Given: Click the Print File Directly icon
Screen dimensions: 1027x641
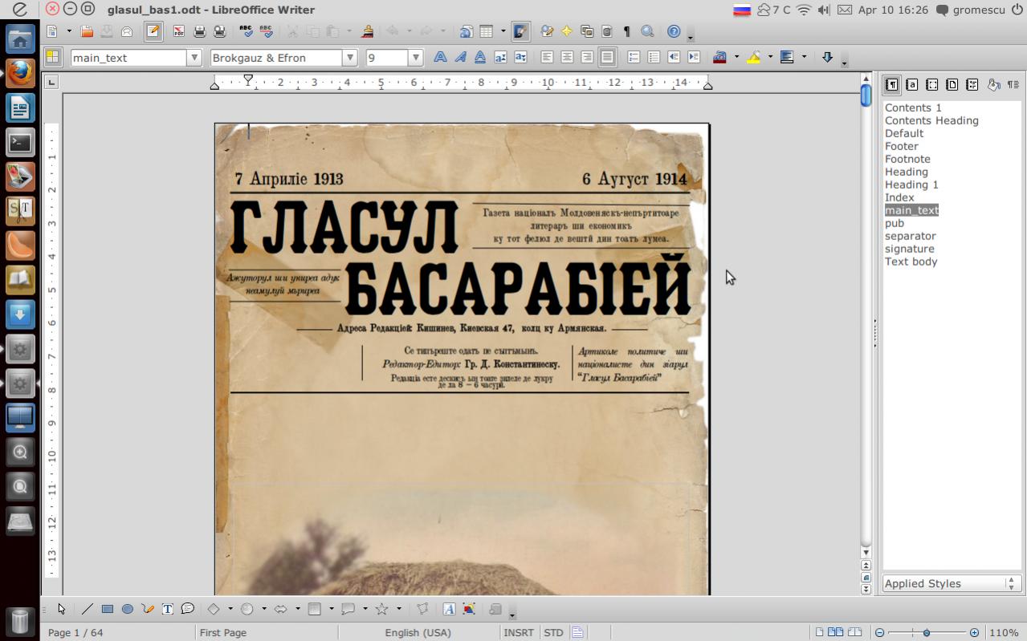Looking at the screenshot, I should tap(199, 32).
